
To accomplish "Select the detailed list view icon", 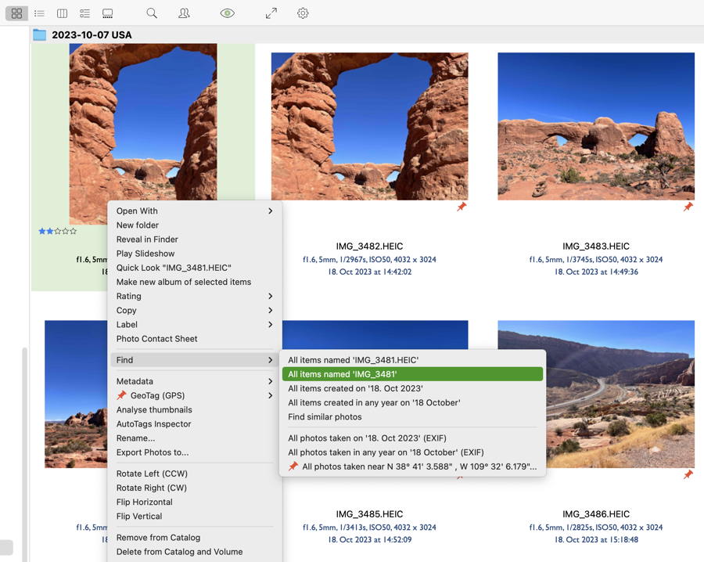I will pos(84,13).
